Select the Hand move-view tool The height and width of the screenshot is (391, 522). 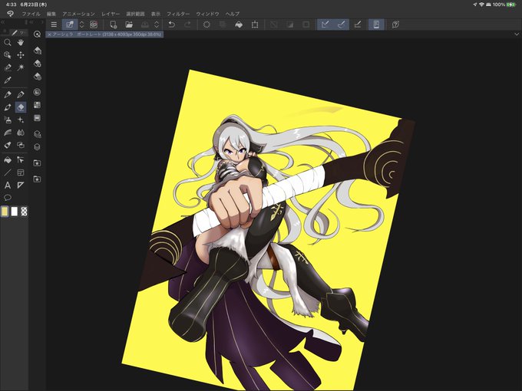(x=21, y=43)
